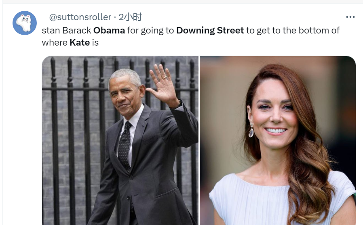Click the word "where" in the tweet
Image resolution: width=363 pixels, height=225 pixels.
(x=55, y=42)
